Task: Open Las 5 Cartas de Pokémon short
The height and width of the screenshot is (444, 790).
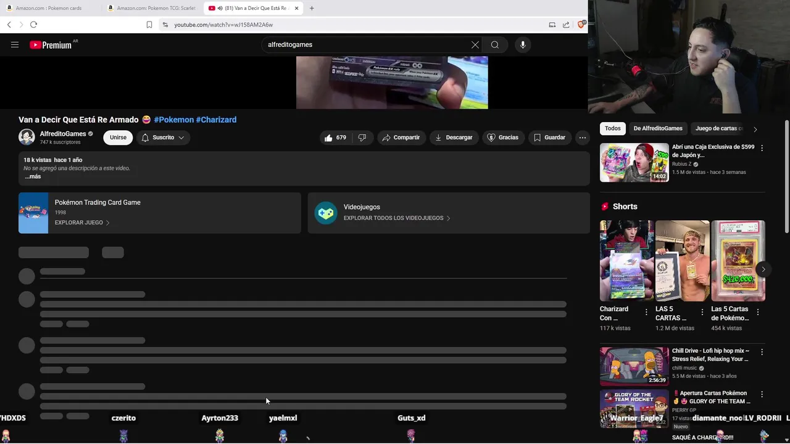Action: [738, 260]
